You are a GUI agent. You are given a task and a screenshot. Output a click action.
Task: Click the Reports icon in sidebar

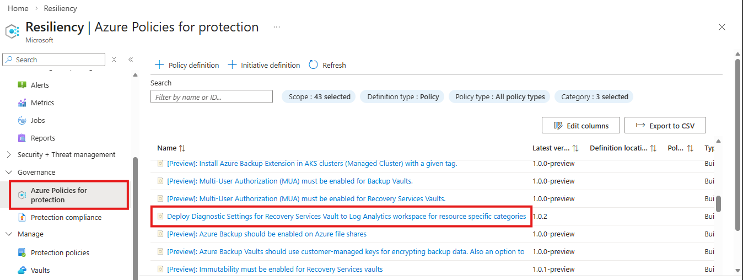[22, 138]
